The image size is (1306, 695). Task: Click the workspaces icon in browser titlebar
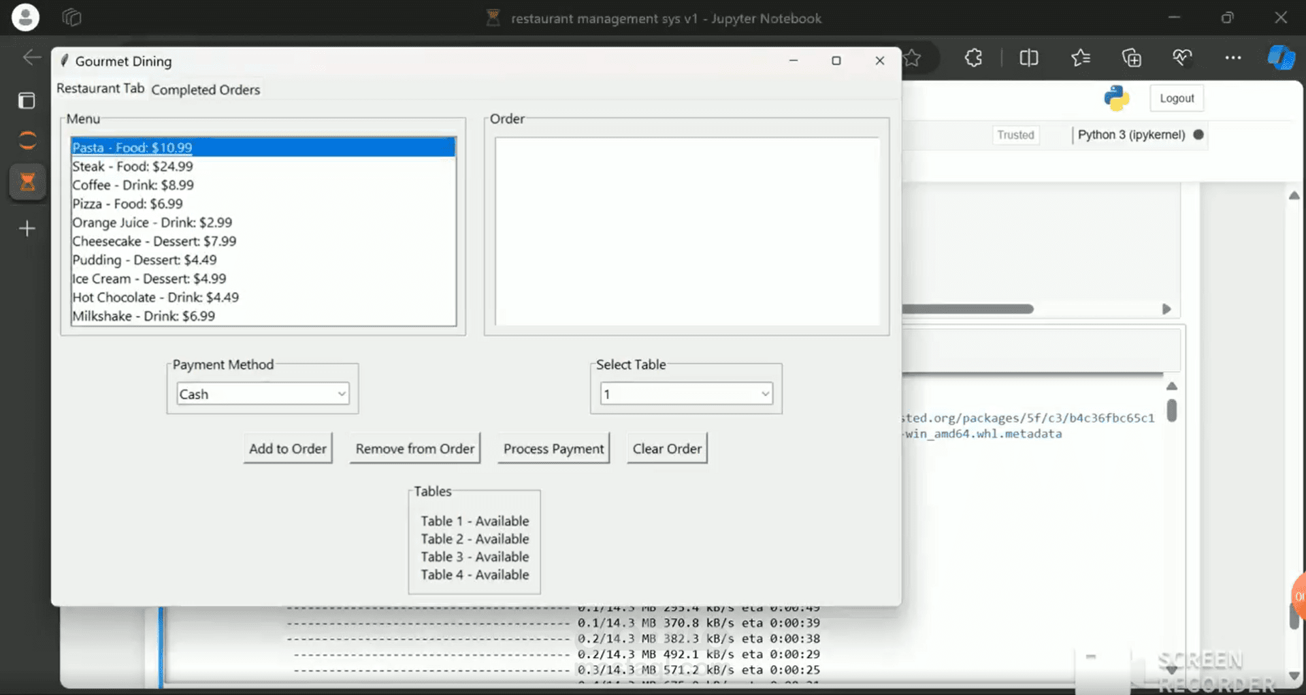71,18
